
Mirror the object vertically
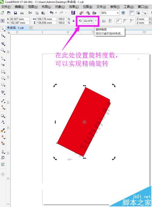(110, 21)
